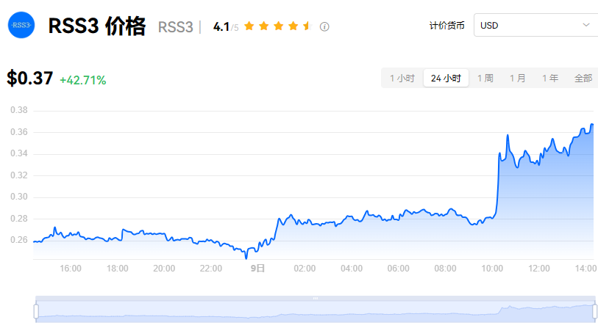Click the right handle of the range slider
598x328 pixels.
pyautogui.click(x=594, y=311)
